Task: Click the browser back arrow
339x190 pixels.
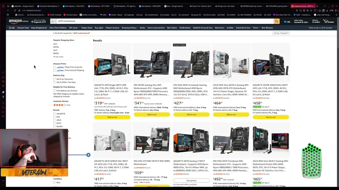Action: [8, 11]
